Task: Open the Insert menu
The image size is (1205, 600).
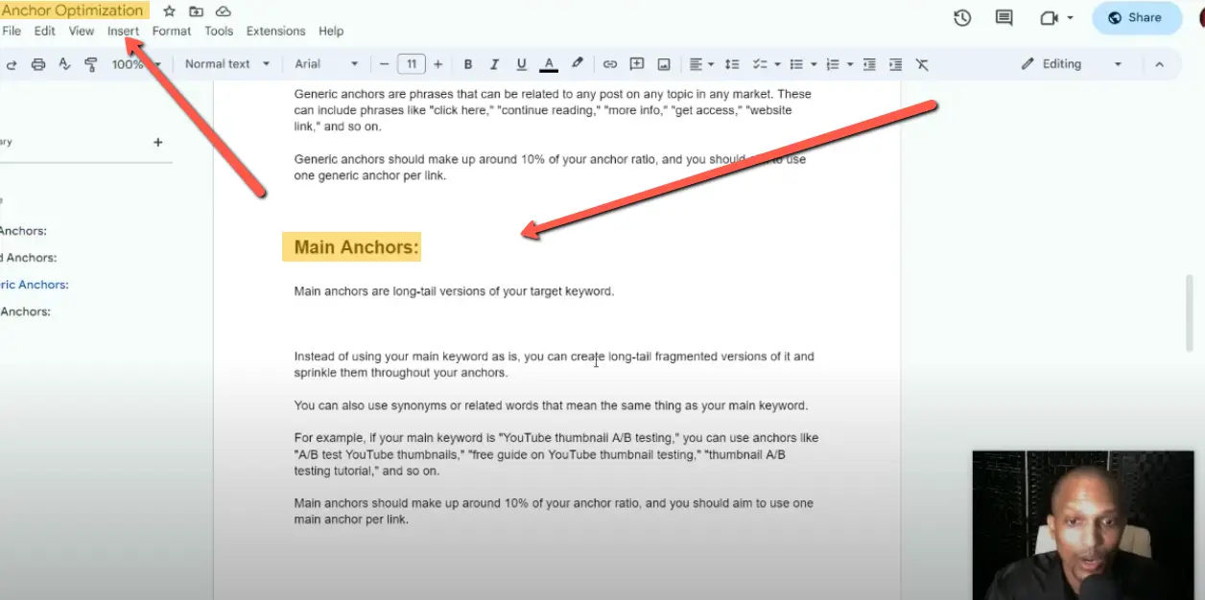Action: (x=123, y=30)
